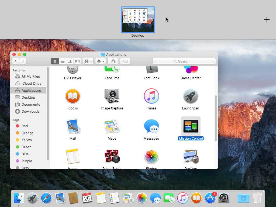Select the Launchpad app in Finder
276x207 pixels.
click(x=191, y=96)
